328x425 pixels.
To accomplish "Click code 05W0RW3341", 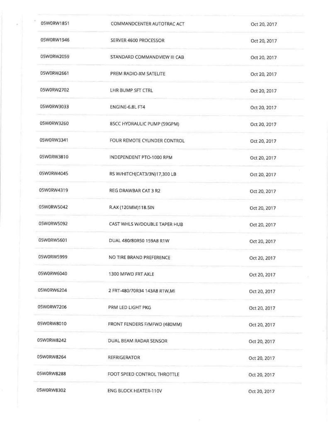I will (54, 140).
